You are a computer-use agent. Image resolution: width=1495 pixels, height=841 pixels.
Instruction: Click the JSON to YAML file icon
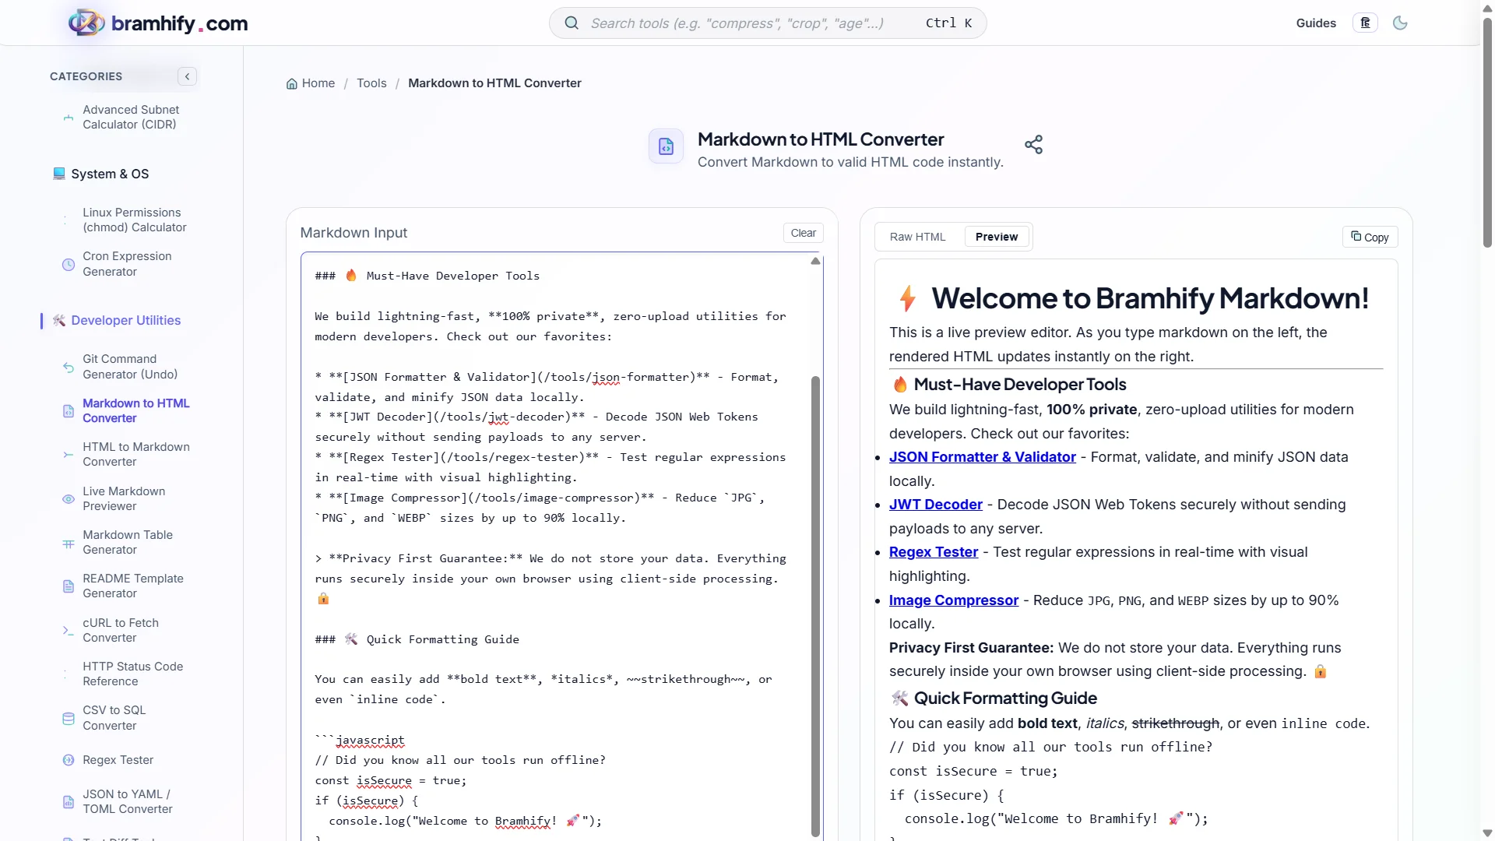click(69, 802)
